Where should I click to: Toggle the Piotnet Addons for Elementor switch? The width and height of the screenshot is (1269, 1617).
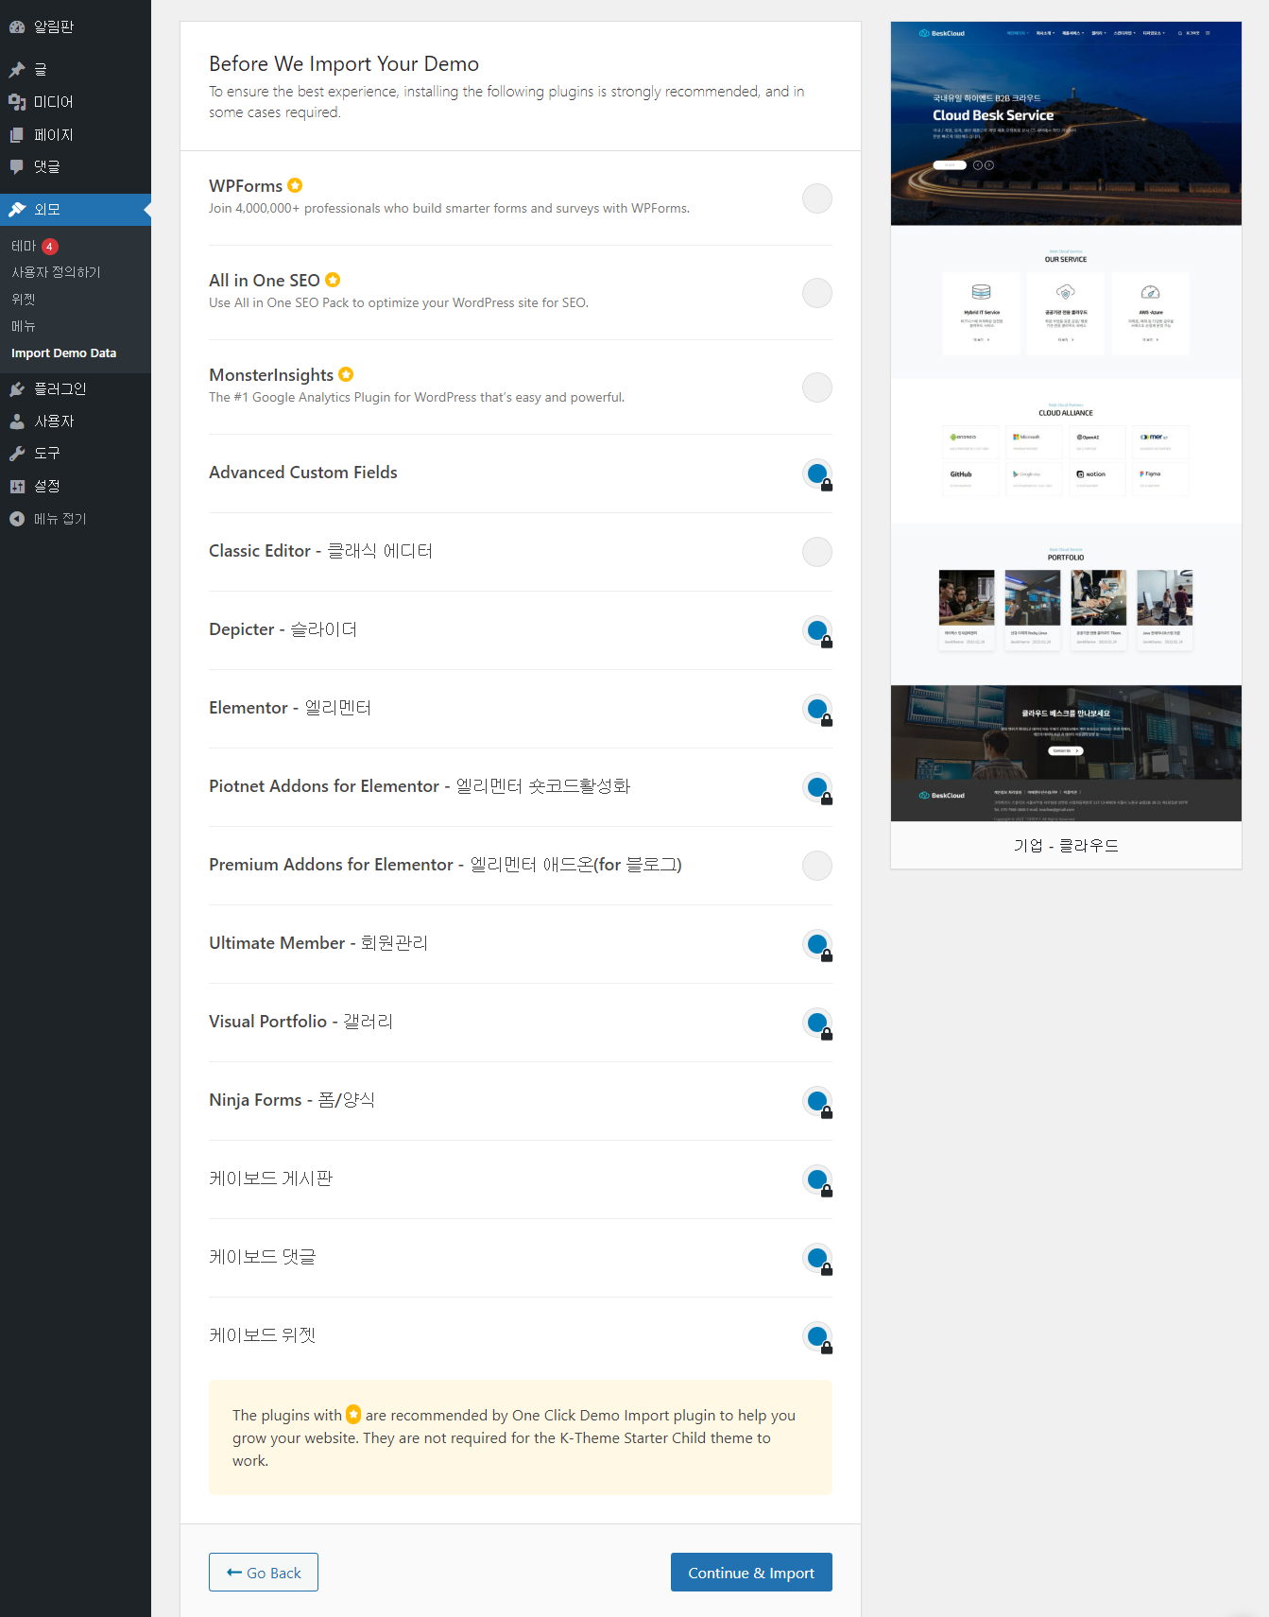pyautogui.click(x=817, y=787)
